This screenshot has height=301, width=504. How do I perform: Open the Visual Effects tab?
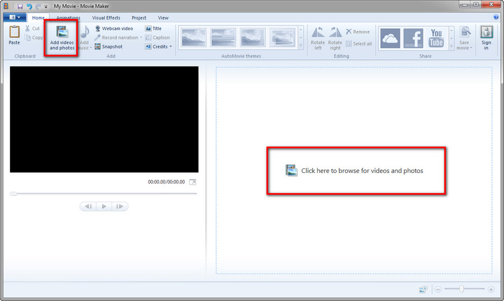106,18
